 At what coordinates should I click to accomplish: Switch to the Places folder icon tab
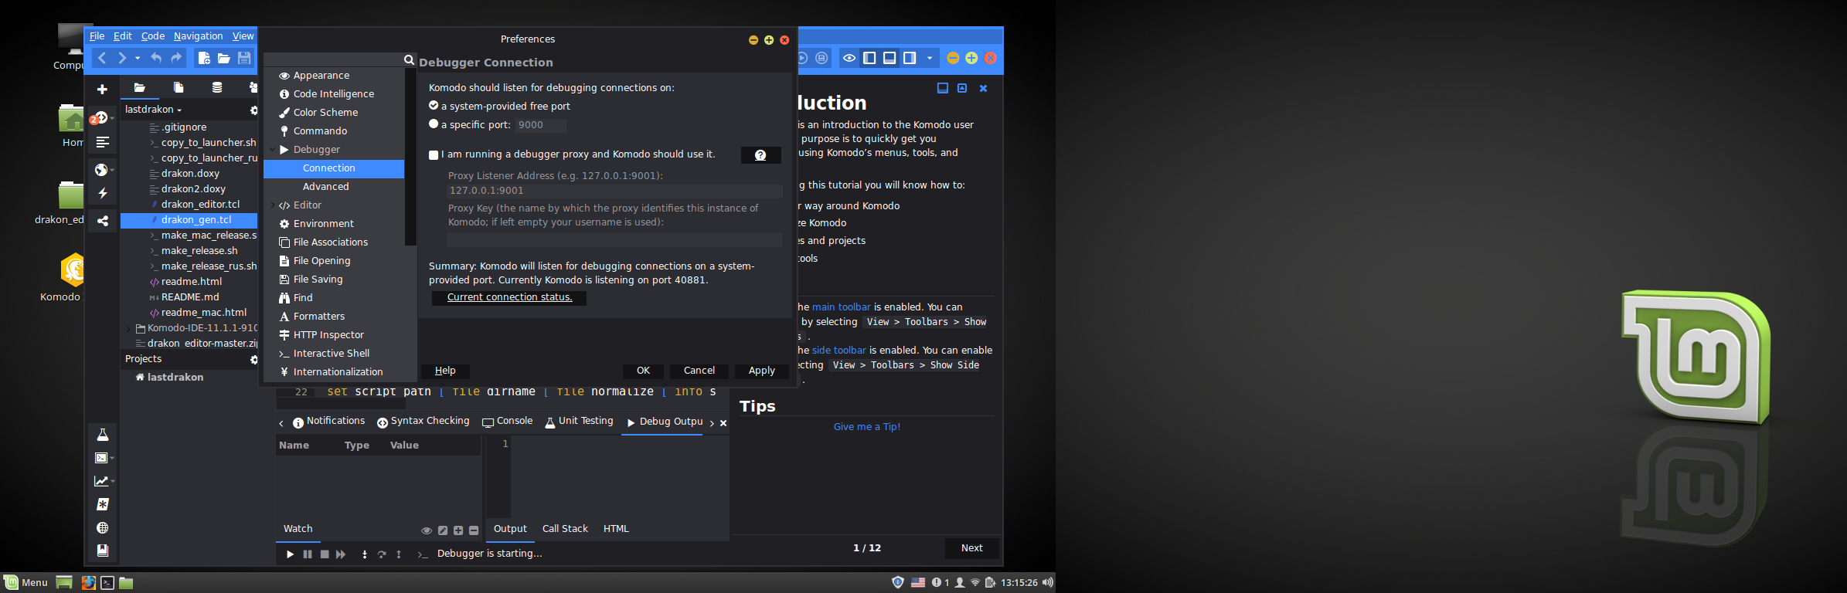point(139,87)
